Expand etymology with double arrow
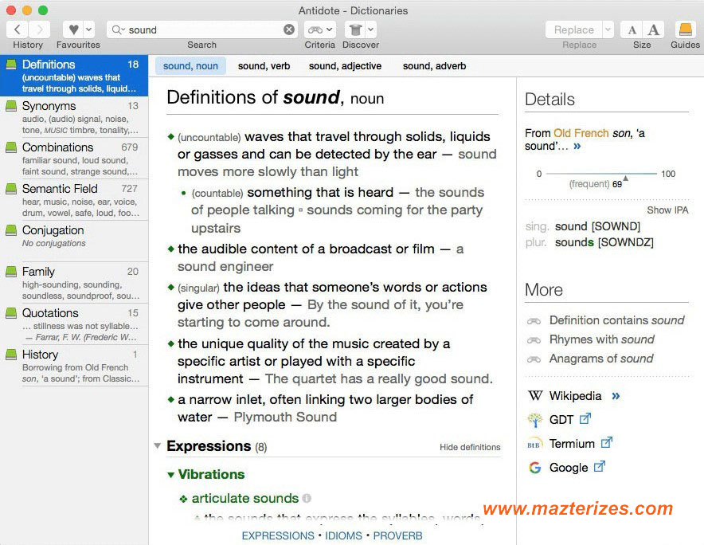The height and width of the screenshot is (545, 704). 577,146
